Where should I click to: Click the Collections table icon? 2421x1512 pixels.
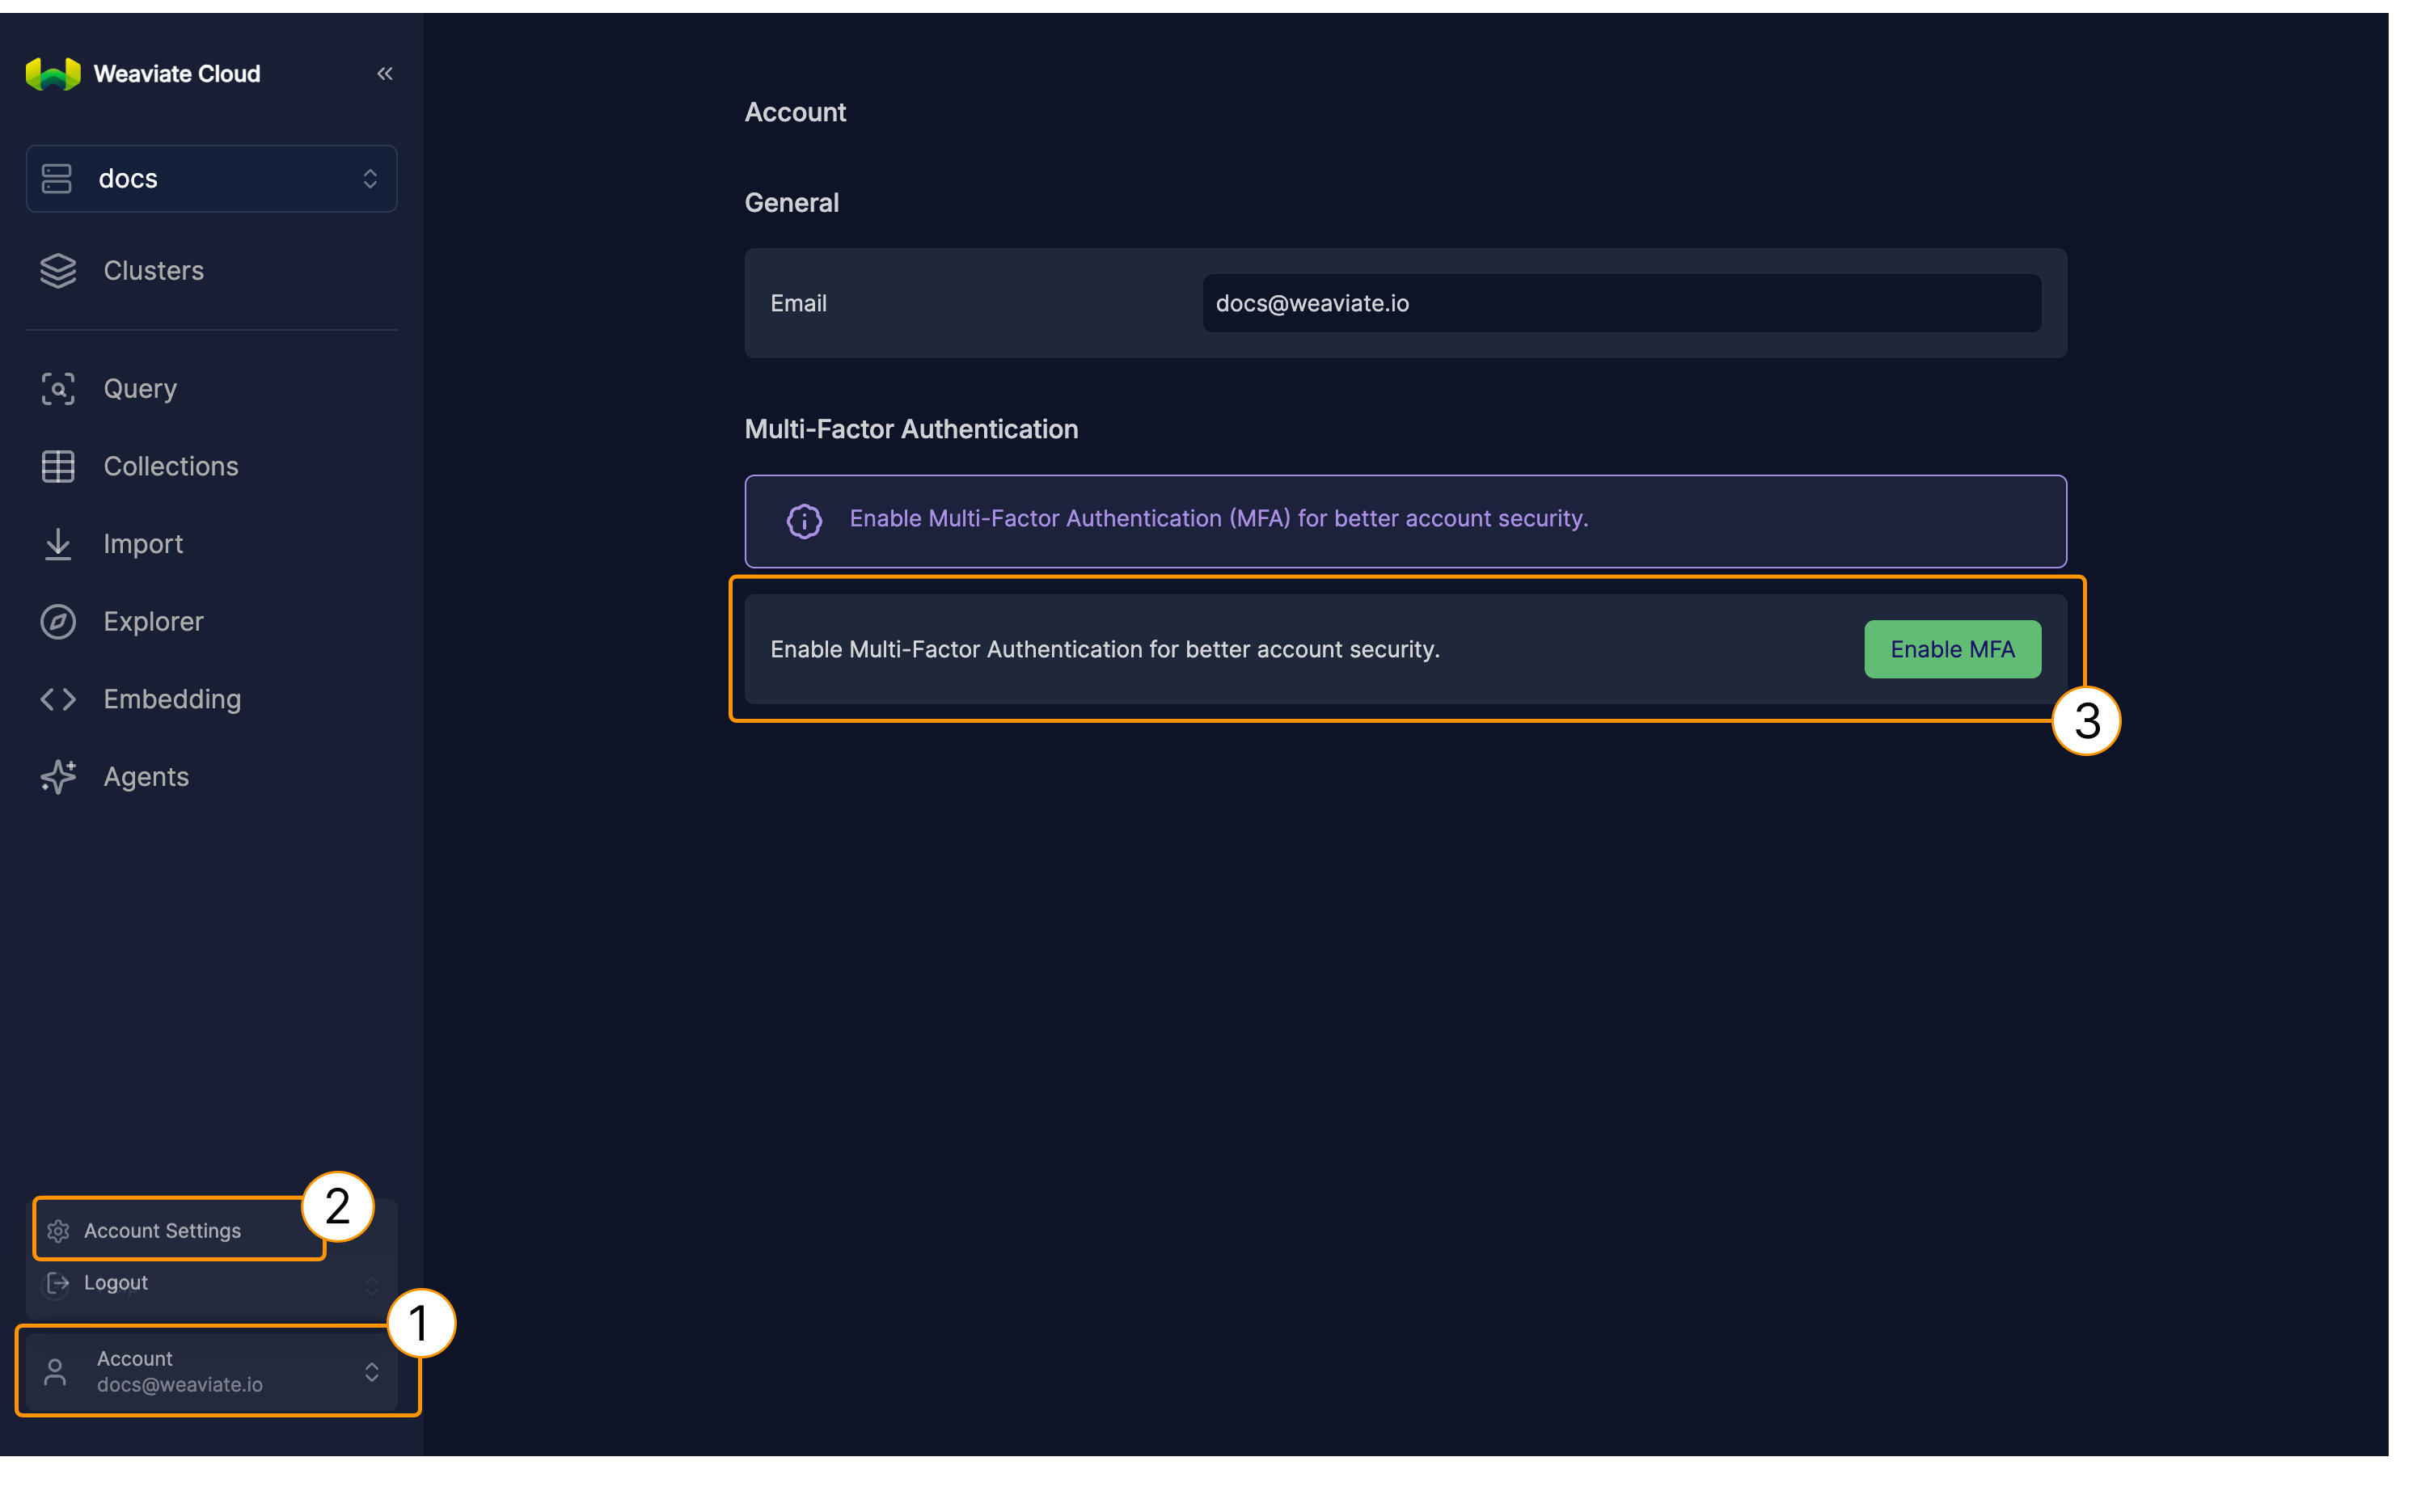[x=58, y=466]
